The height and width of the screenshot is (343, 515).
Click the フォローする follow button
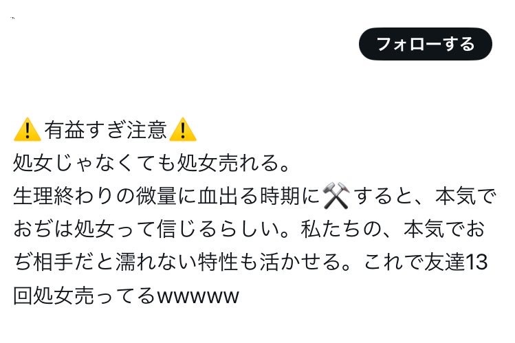(x=426, y=44)
